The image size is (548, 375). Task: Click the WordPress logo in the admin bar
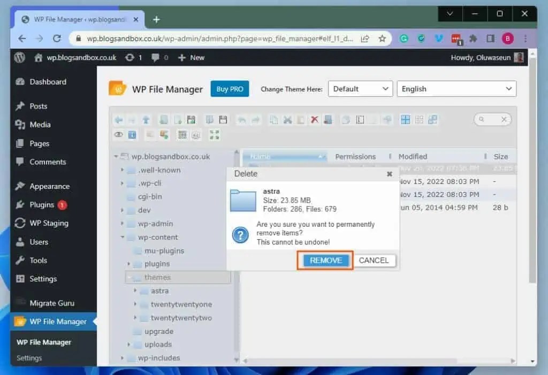pyautogui.click(x=19, y=57)
